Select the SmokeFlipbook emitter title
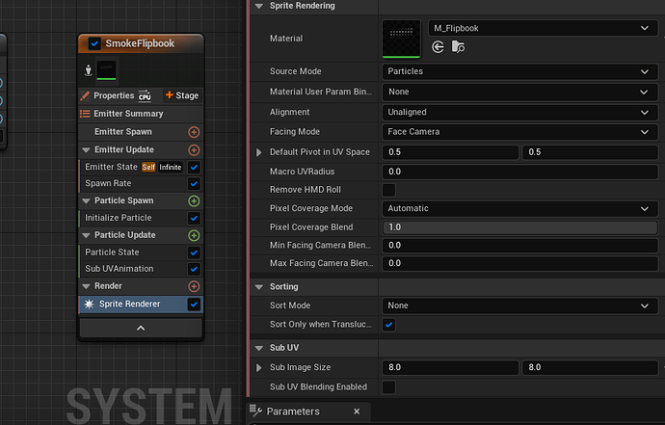This screenshot has width=665, height=425. [140, 43]
